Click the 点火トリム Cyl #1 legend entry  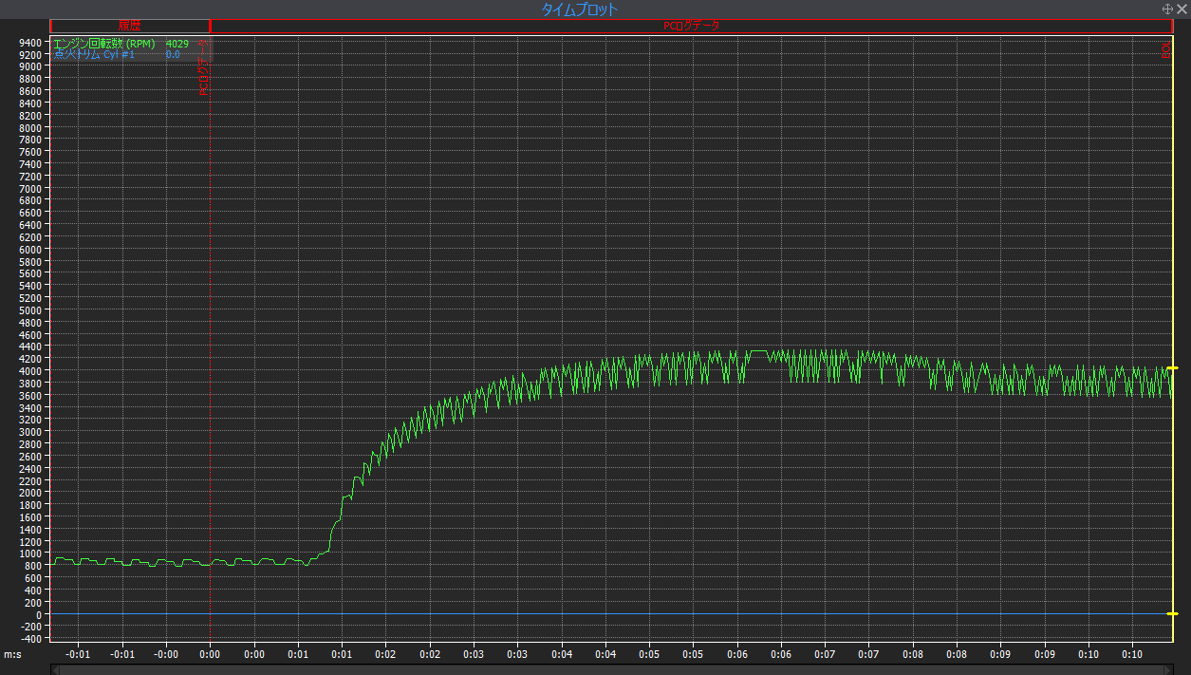coord(94,55)
